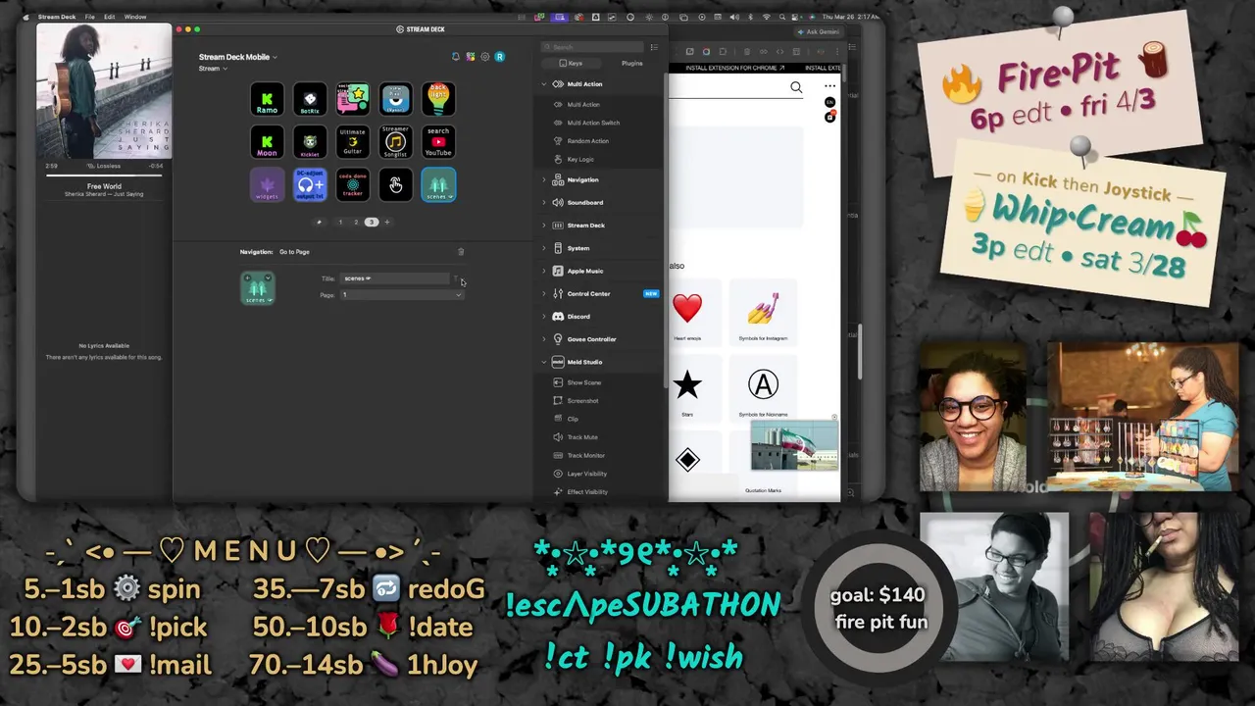
Task: Select the search YouTube key
Action: pyautogui.click(x=438, y=142)
